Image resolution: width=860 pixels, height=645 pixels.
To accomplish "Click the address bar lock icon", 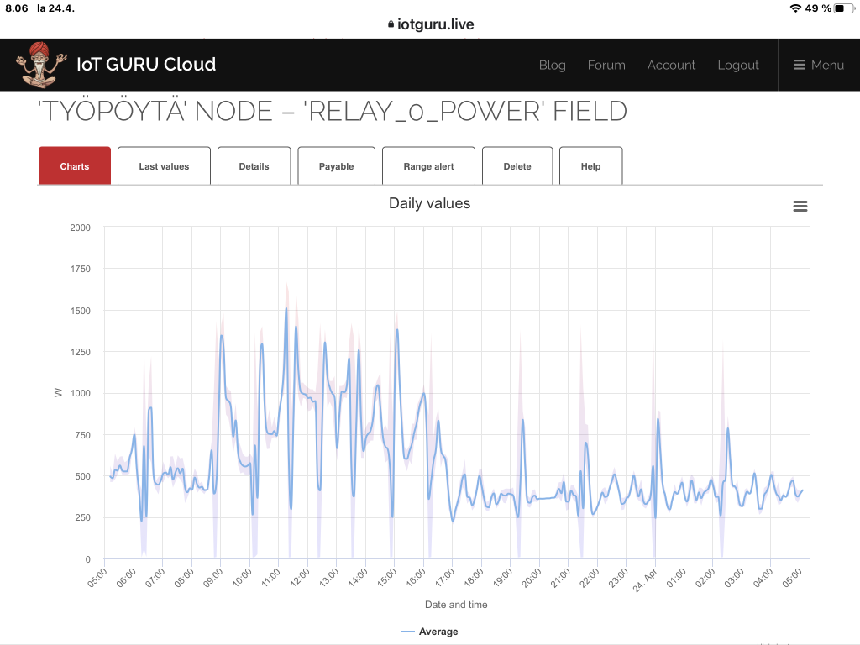I will (x=391, y=25).
